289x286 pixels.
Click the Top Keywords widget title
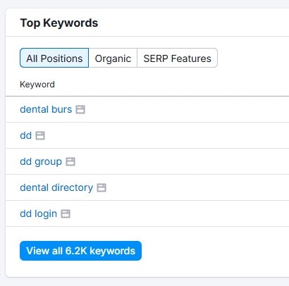tap(59, 23)
